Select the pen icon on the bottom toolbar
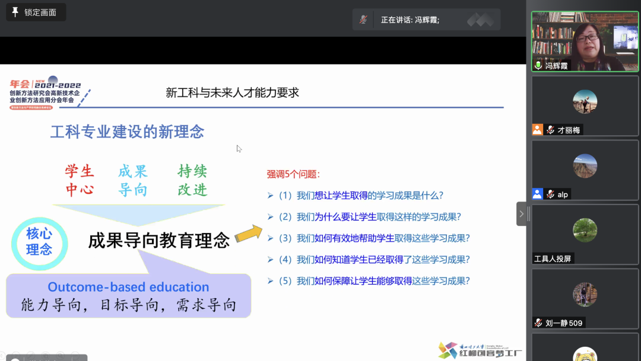This screenshot has height=361, width=641. pyautogui.click(x=30, y=354)
